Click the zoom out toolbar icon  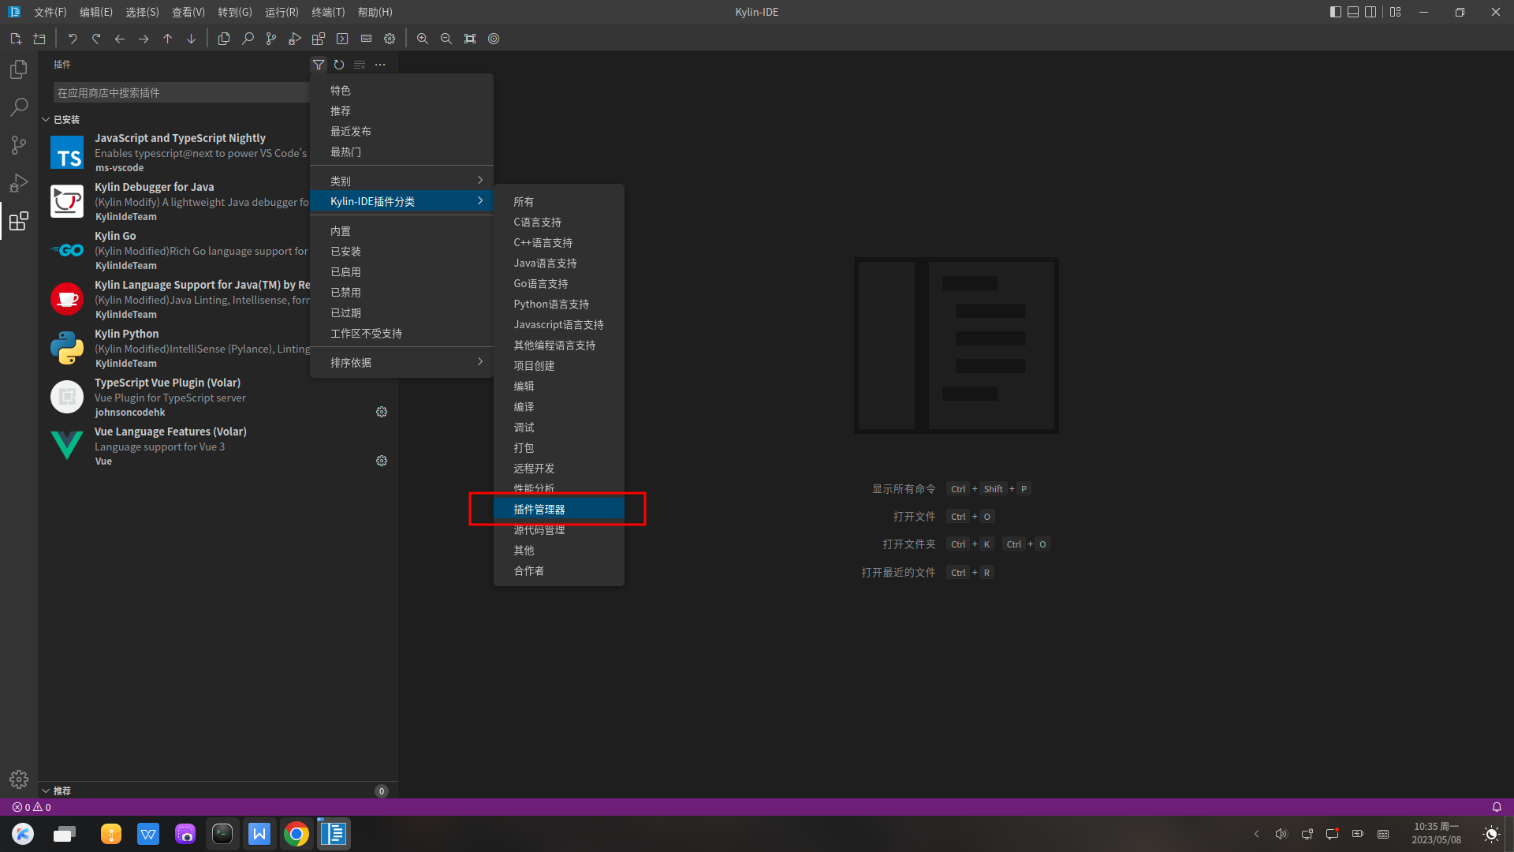pyautogui.click(x=446, y=39)
